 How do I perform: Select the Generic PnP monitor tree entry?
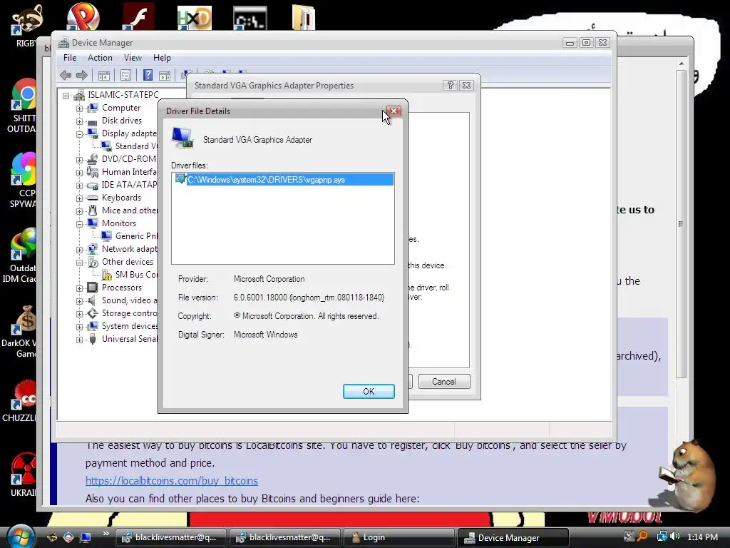click(x=136, y=236)
